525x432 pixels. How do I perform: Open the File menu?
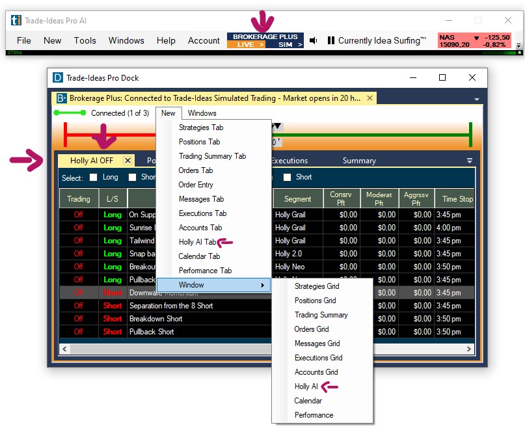pyautogui.click(x=24, y=40)
